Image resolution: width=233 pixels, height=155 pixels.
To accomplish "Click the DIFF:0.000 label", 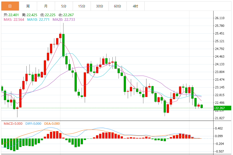I will coord(33,124).
